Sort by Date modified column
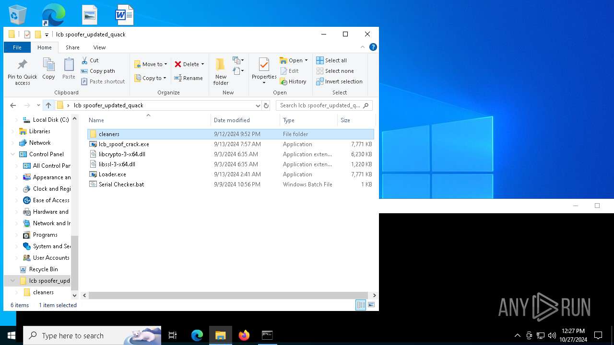Screen dimensions: 614x345 [x=245, y=120]
